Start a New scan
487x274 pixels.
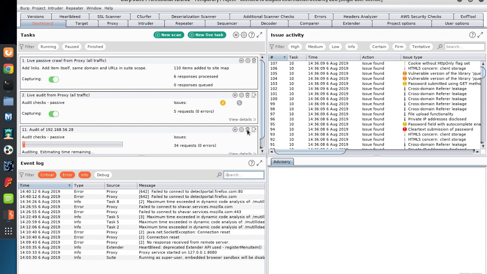(x=169, y=35)
